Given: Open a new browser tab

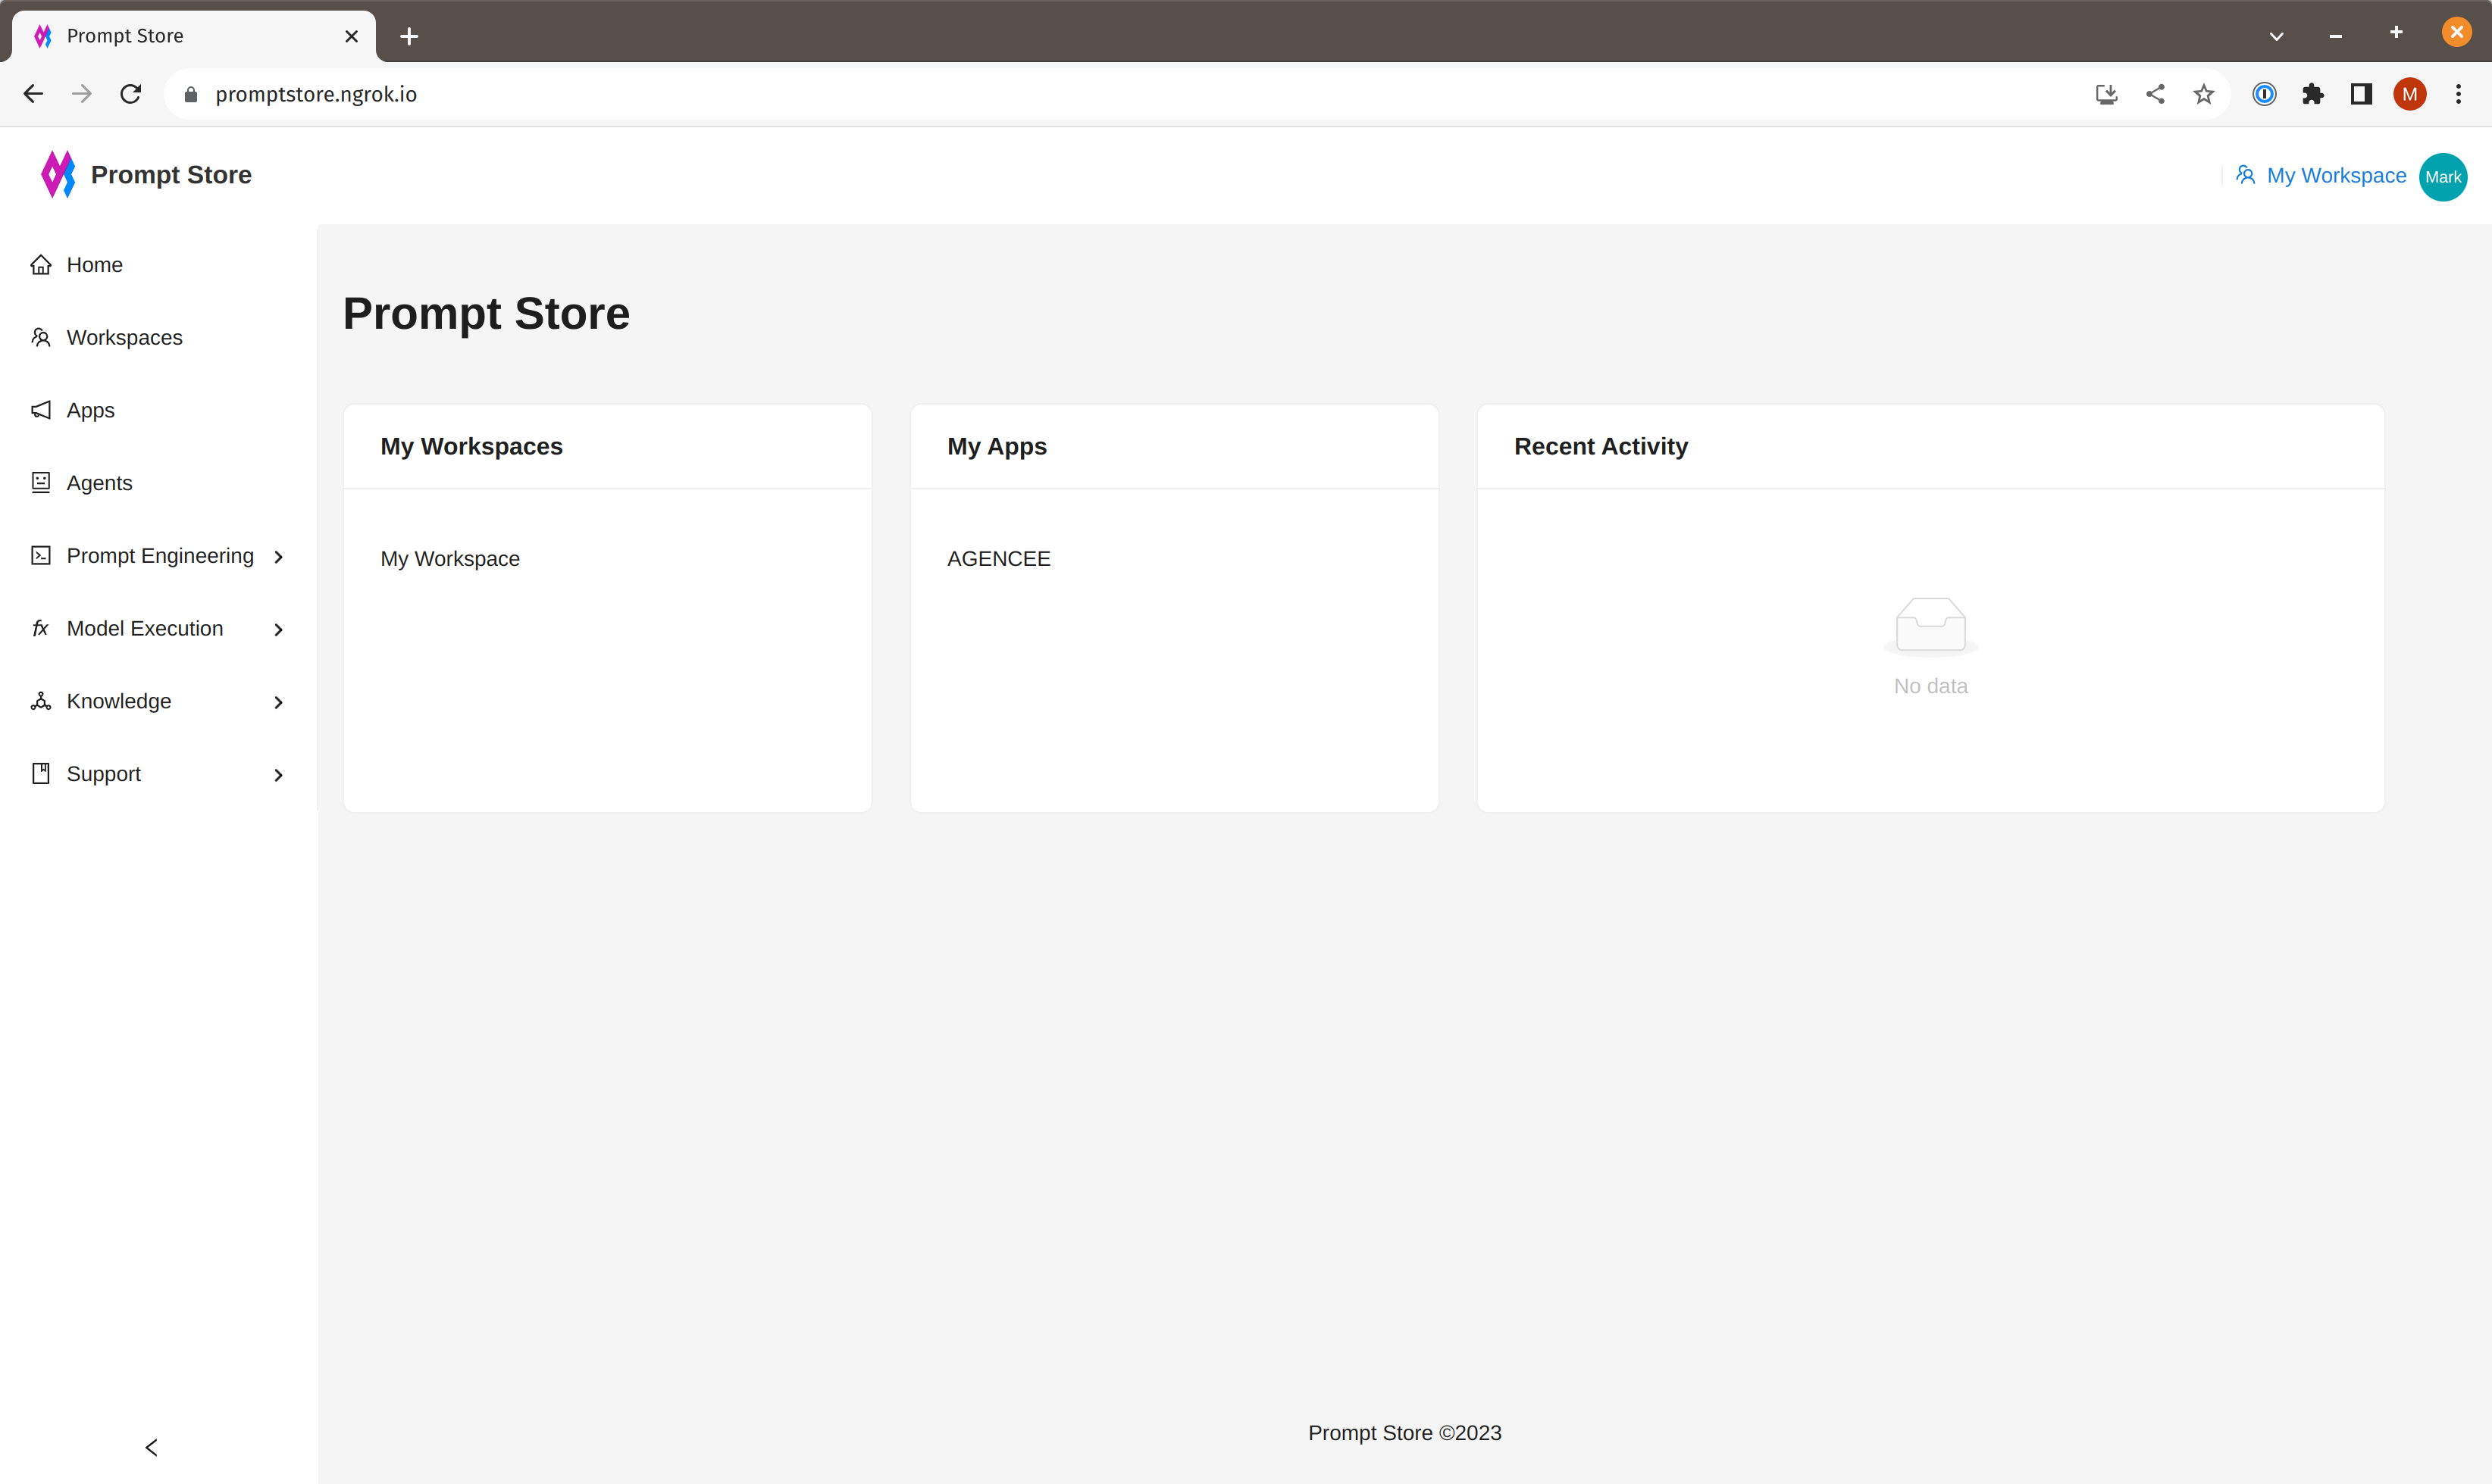Looking at the screenshot, I should tap(409, 37).
